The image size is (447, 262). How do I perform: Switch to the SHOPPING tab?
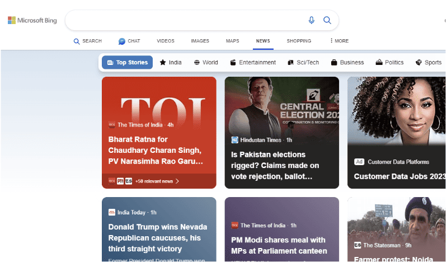(x=299, y=41)
